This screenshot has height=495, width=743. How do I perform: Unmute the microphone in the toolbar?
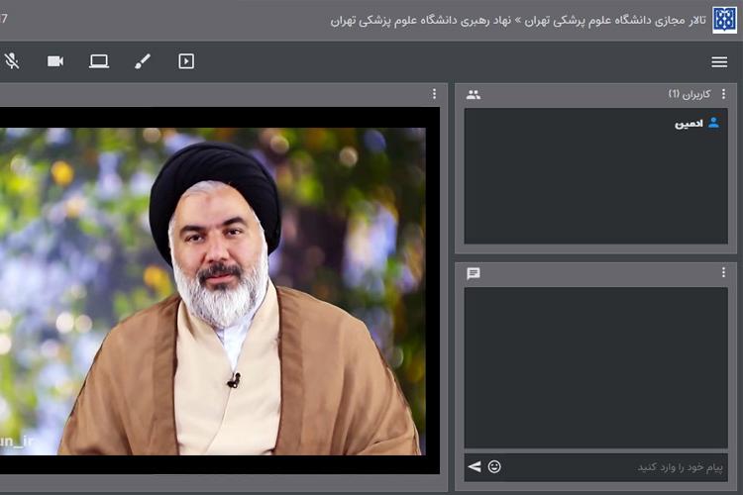(x=12, y=61)
